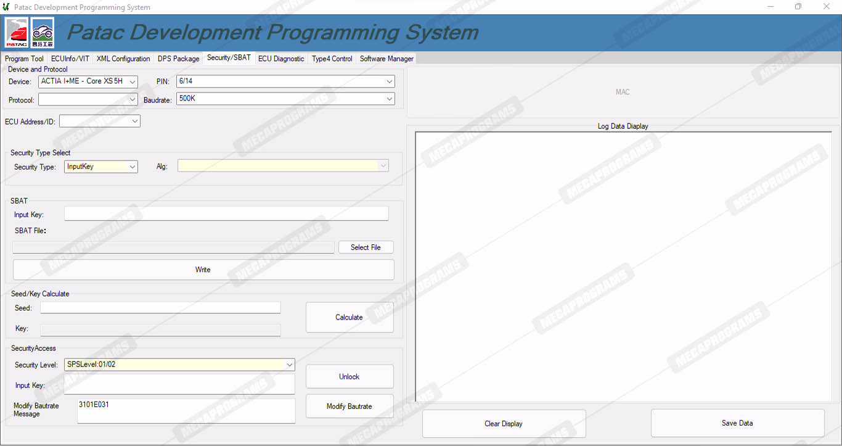Image resolution: width=842 pixels, height=446 pixels.
Task: Click the 'Device and Protocol' group label
Action: 38,70
